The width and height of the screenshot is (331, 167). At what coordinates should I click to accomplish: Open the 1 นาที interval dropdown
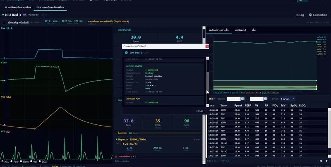tap(287, 99)
